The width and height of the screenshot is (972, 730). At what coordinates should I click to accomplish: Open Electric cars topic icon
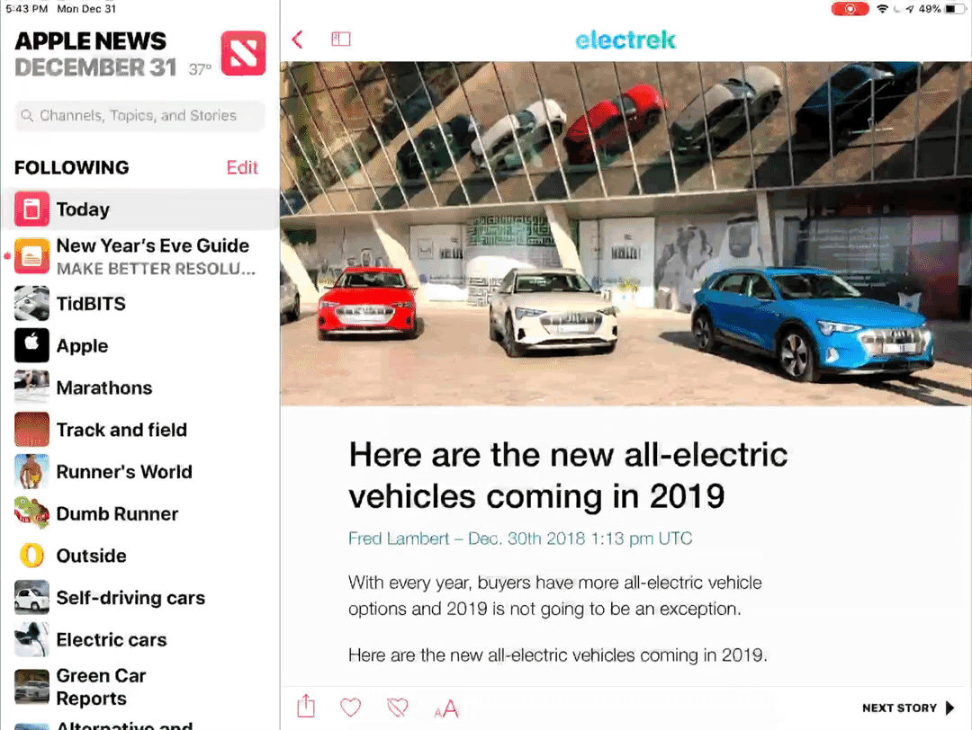(x=31, y=639)
